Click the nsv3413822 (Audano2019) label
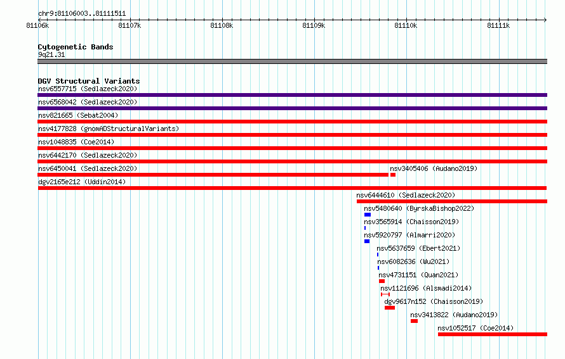This screenshot has width=565, height=359. tap(454, 315)
